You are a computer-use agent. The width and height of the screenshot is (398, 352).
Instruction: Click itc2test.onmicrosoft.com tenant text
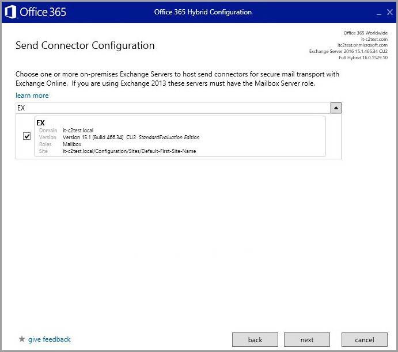pos(362,45)
